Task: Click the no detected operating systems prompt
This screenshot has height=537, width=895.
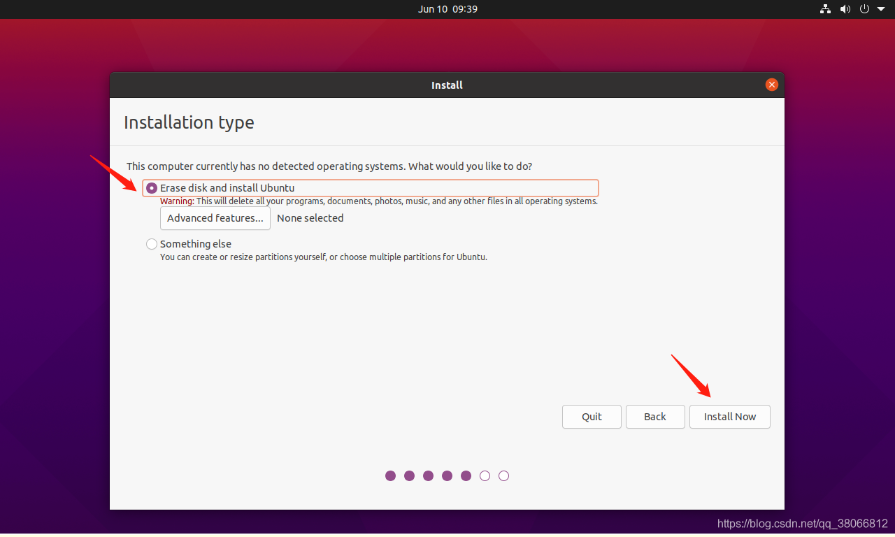Action: 329,166
